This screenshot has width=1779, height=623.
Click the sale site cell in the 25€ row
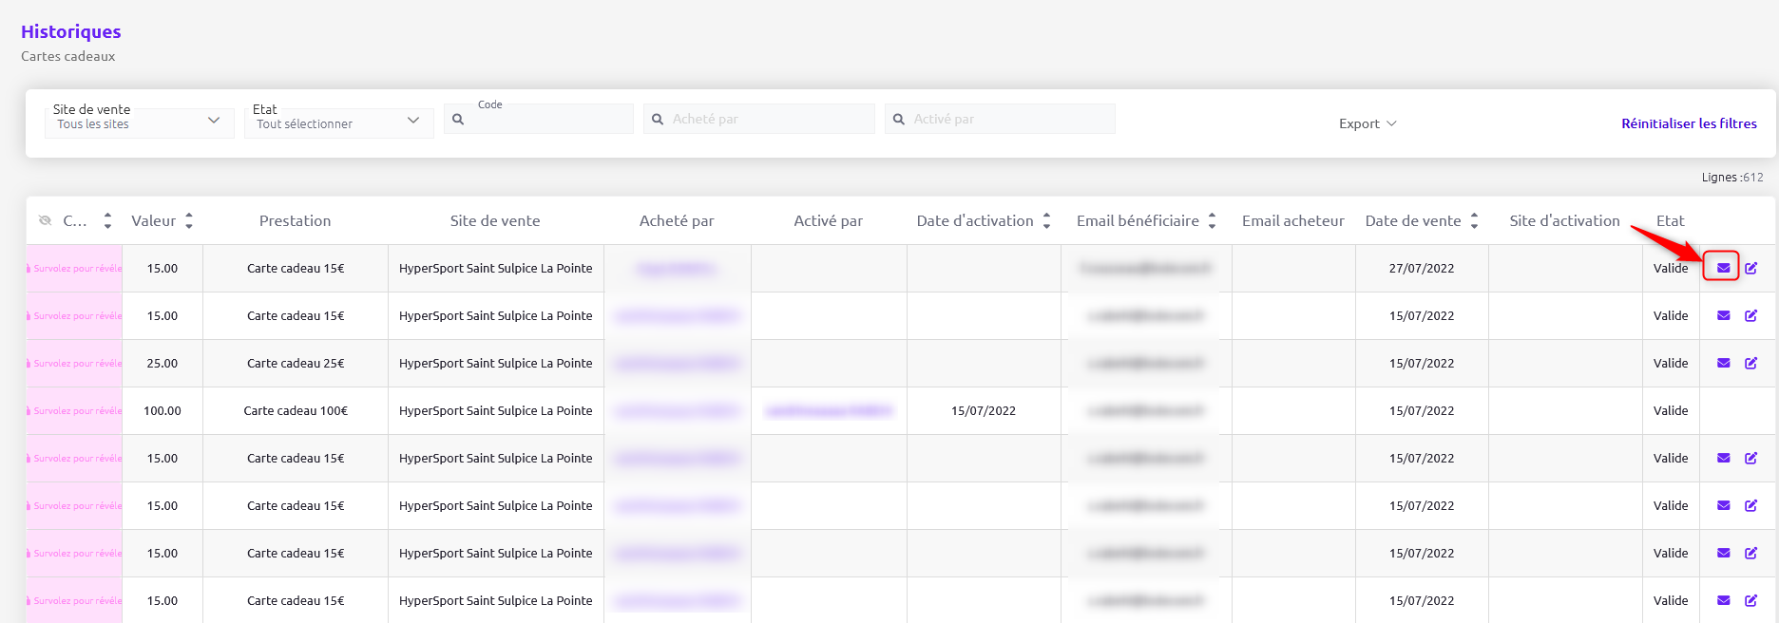coord(496,363)
